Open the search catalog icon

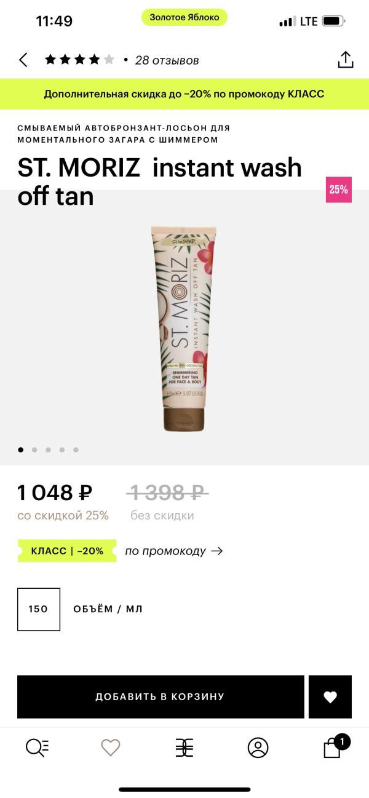(37, 748)
